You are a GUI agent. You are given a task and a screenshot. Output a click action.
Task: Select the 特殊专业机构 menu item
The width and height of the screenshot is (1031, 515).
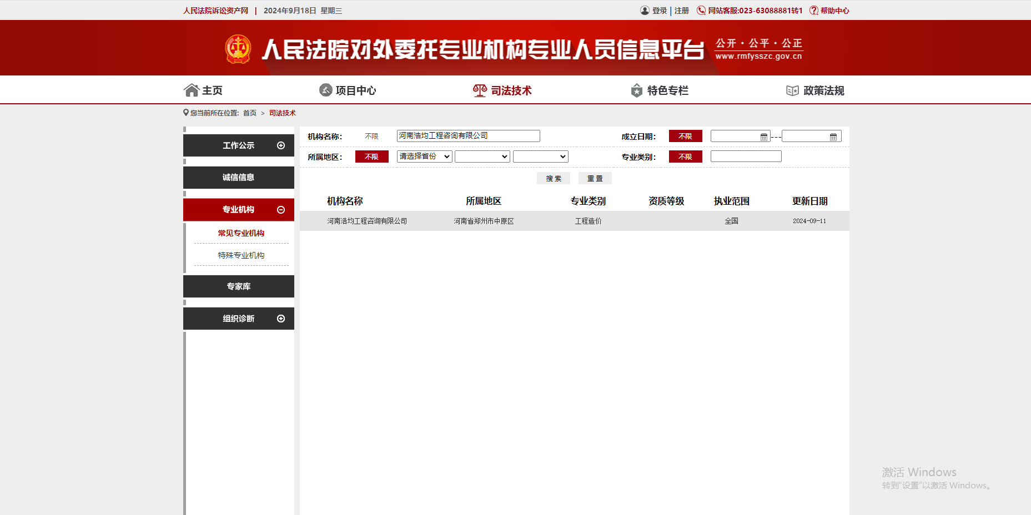pos(241,255)
